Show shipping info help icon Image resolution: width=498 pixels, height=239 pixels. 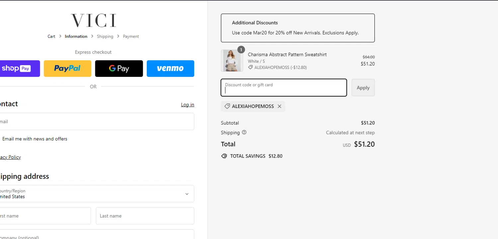pyautogui.click(x=244, y=132)
